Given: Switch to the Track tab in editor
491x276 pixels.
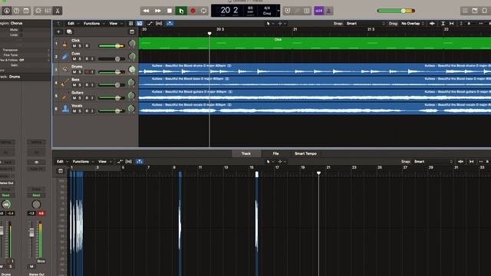Looking at the screenshot, I should pyautogui.click(x=246, y=153).
